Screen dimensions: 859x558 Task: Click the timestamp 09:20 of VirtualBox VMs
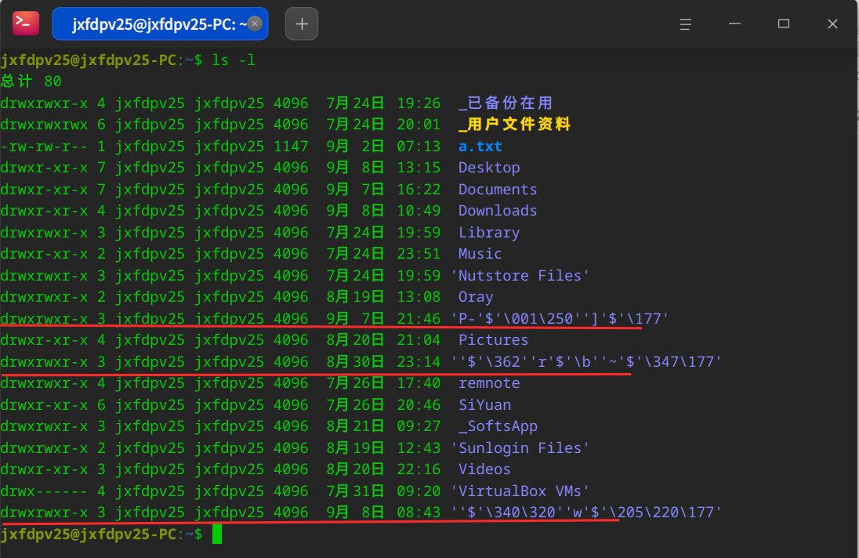(419, 491)
